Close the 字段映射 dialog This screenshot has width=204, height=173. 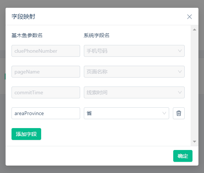190,17
